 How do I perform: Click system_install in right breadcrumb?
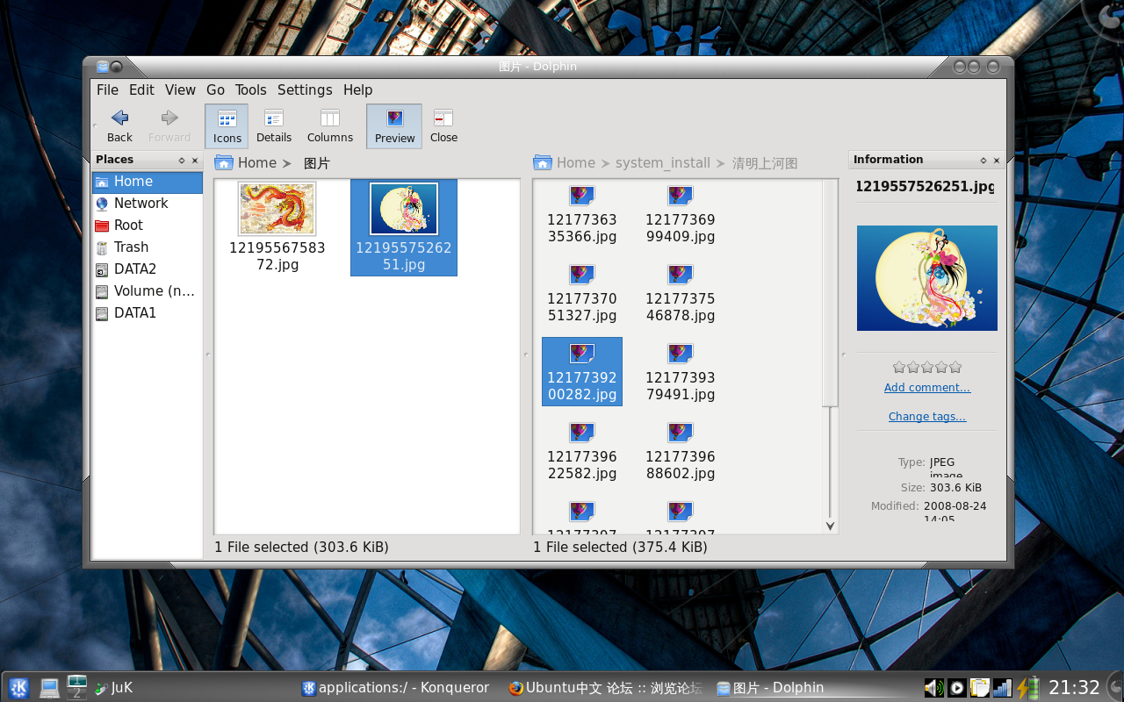(x=663, y=163)
